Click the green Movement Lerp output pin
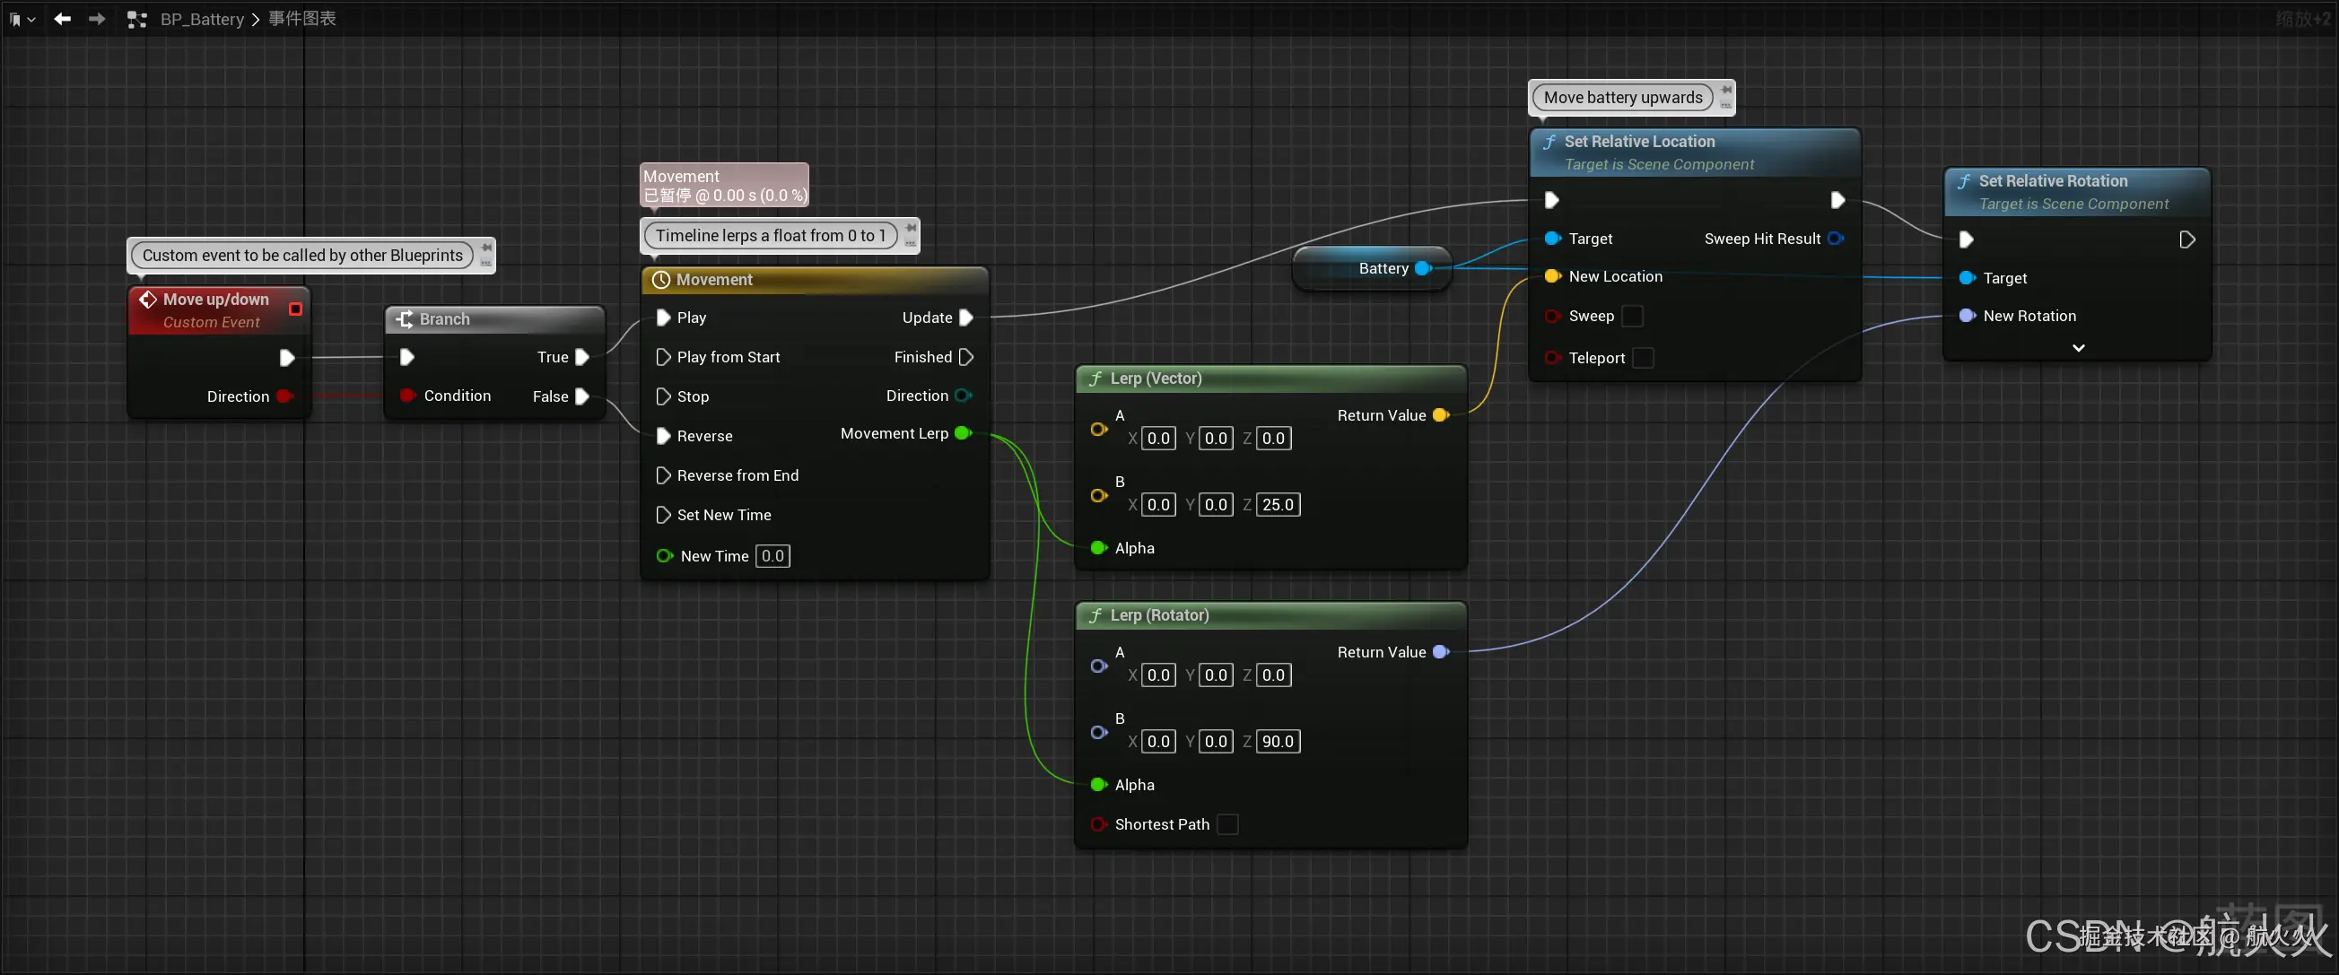2339x975 pixels. pyautogui.click(x=963, y=433)
